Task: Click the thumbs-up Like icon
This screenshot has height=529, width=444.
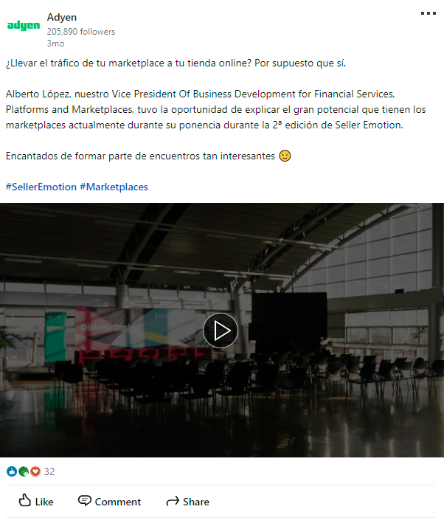Action: click(x=24, y=500)
